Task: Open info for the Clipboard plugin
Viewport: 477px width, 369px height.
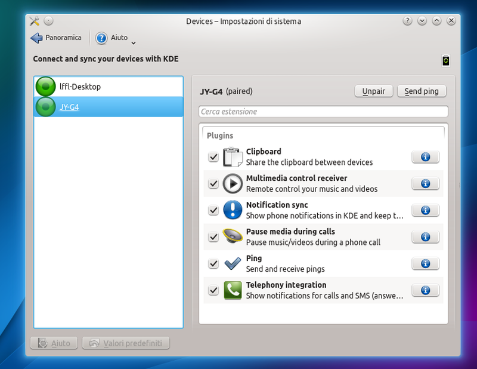Action: [x=425, y=156]
